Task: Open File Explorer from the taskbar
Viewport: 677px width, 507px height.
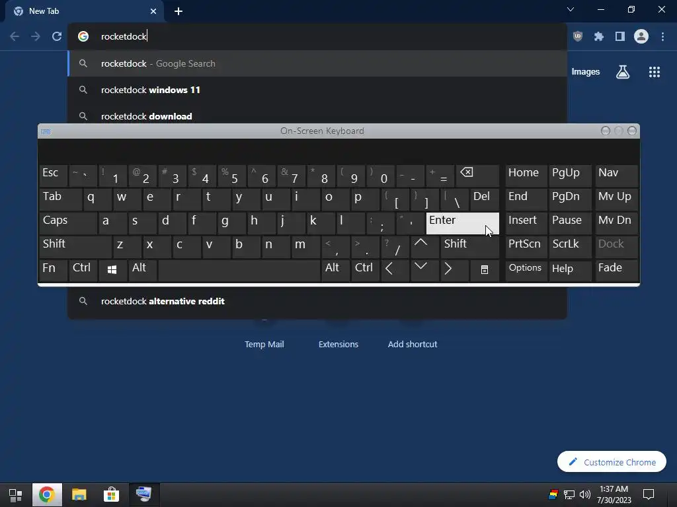Action: click(x=79, y=494)
